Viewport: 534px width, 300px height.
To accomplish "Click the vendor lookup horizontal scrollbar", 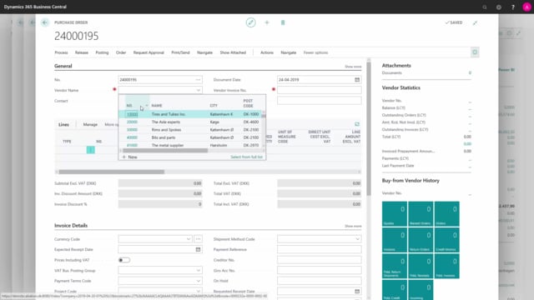I will [x=165, y=150].
